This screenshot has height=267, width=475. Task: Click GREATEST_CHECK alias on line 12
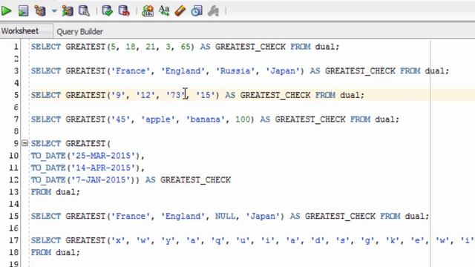click(x=195, y=179)
